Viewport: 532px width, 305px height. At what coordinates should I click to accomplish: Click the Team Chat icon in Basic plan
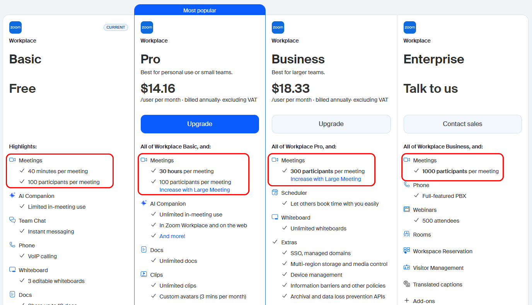point(12,220)
